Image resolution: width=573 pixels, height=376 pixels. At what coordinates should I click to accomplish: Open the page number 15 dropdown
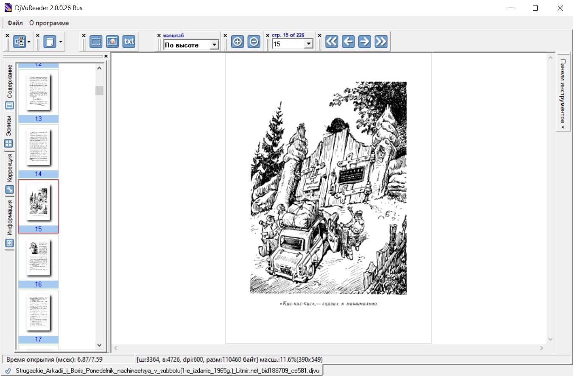[308, 44]
